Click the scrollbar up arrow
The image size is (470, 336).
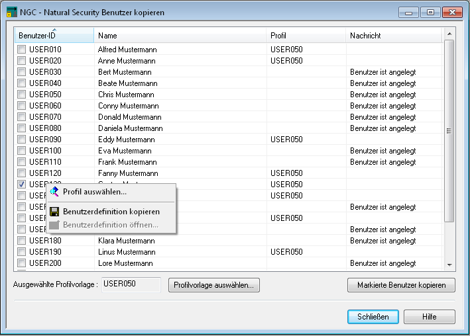point(449,33)
